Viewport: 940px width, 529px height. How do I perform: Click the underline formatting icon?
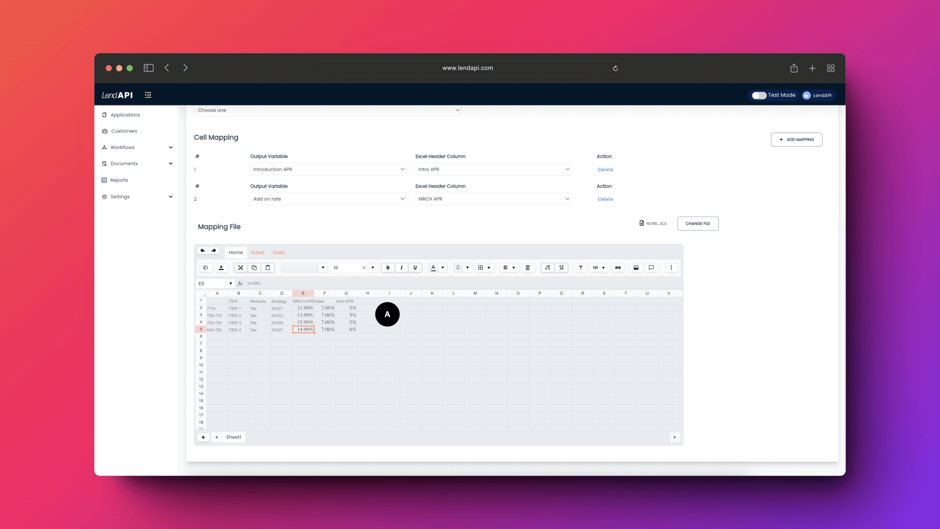coord(415,267)
